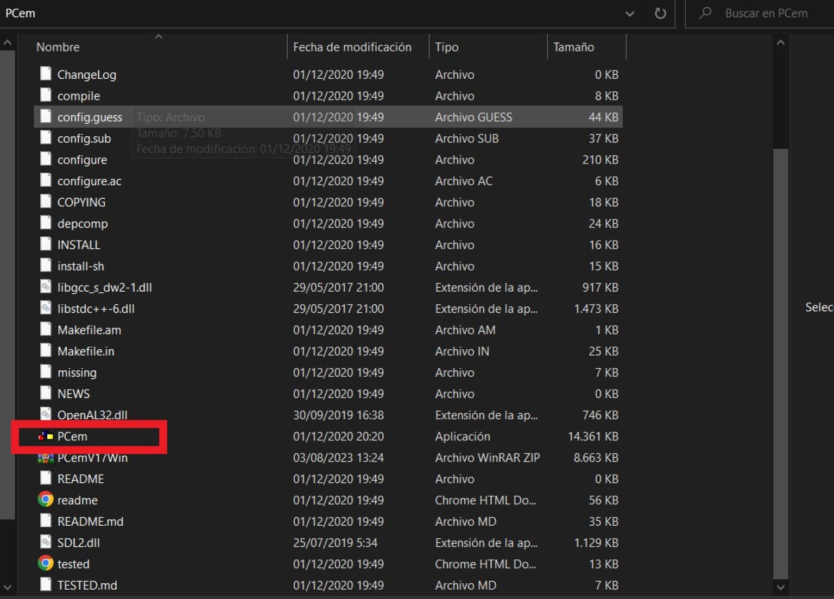Screen dimensions: 834x599
Task: Select the OpenAL32.dll file icon
Action: point(46,414)
